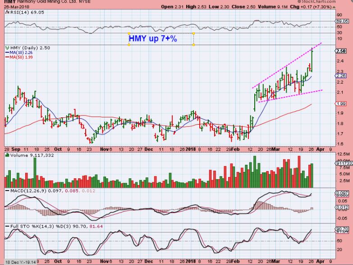Image resolution: width=353 pixels, height=265 pixels.
Task: Click the HMY ticker symbol in the header
Action: [x=10, y=1]
